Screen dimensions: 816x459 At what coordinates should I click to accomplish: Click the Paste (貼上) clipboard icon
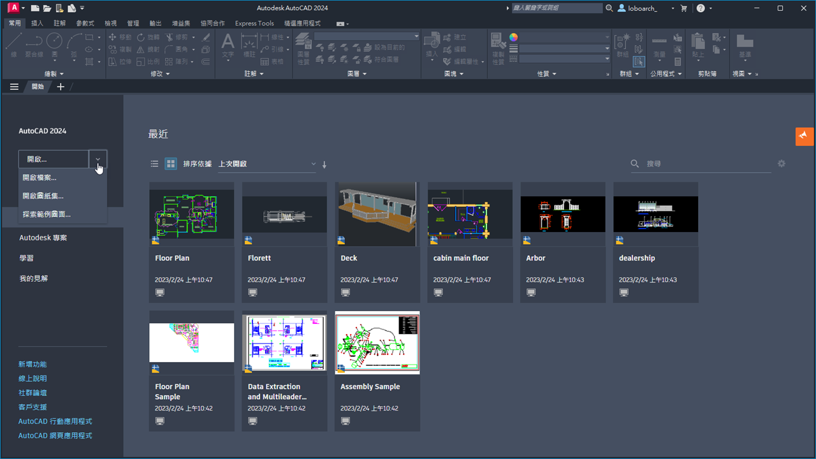[x=698, y=45]
